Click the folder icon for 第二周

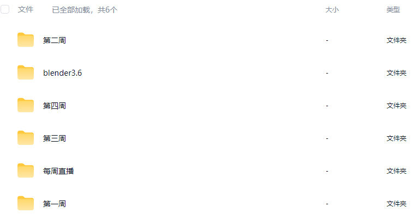26,40
